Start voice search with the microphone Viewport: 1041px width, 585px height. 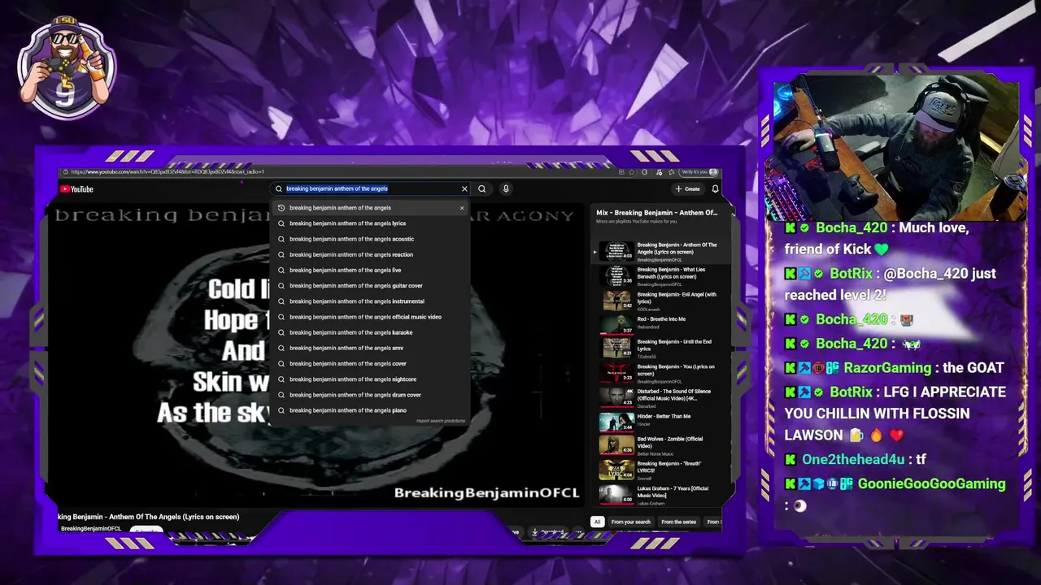tap(506, 188)
